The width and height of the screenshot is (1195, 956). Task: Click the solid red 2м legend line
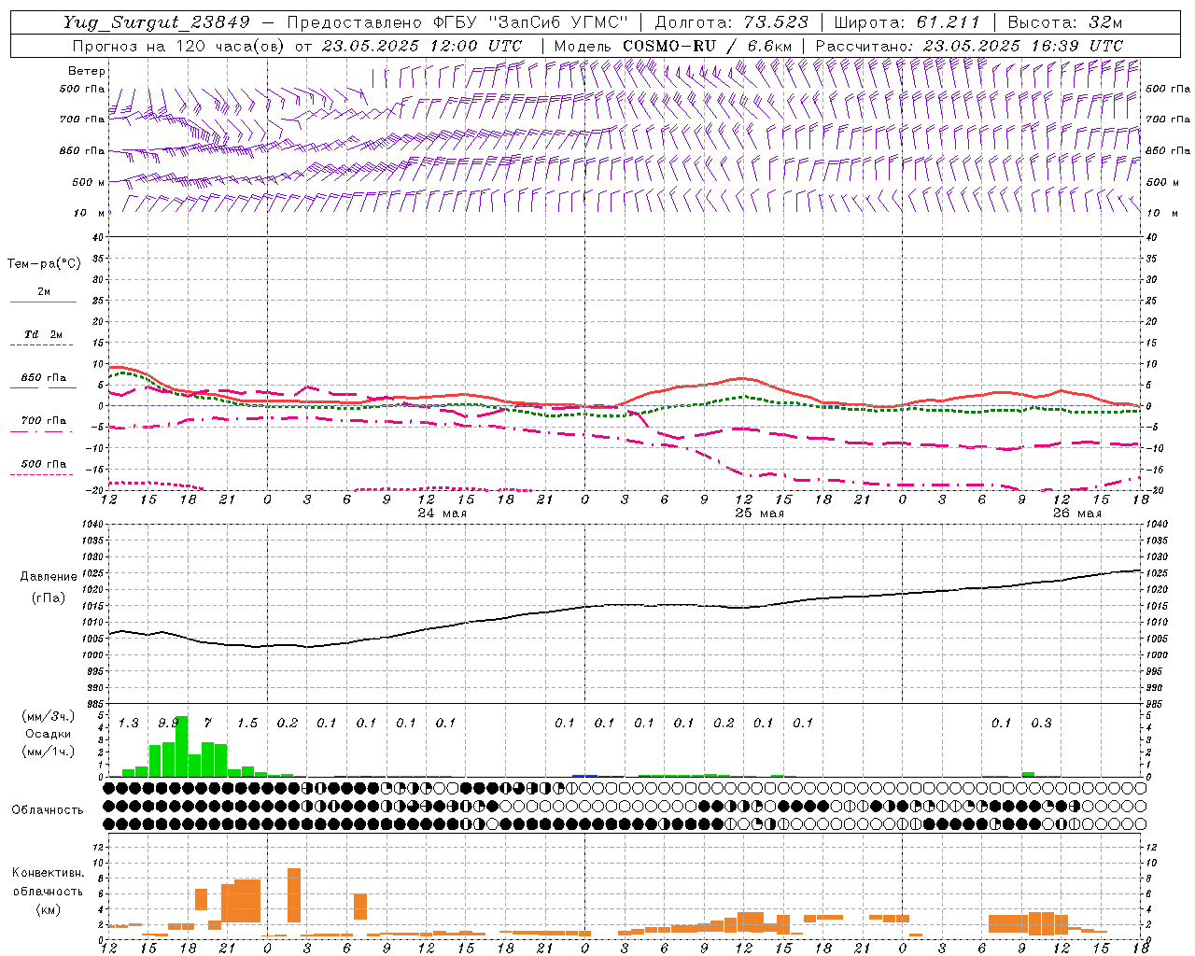pyautogui.click(x=43, y=302)
